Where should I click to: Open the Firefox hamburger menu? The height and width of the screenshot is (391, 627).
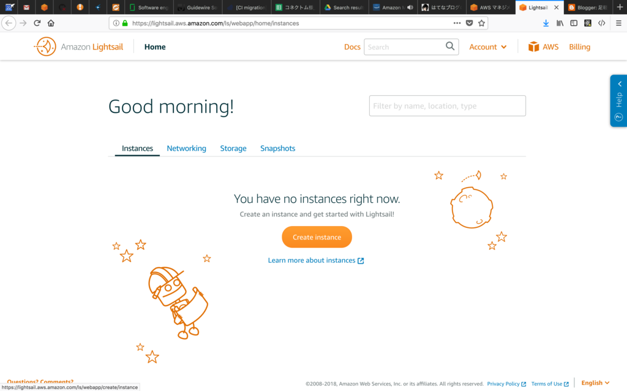pos(618,23)
